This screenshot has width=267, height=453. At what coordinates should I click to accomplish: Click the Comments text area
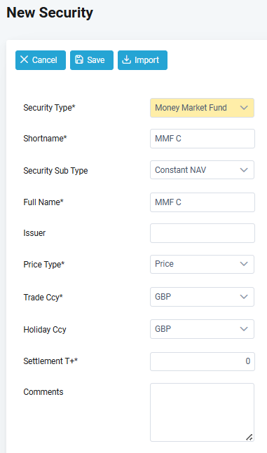(203, 412)
